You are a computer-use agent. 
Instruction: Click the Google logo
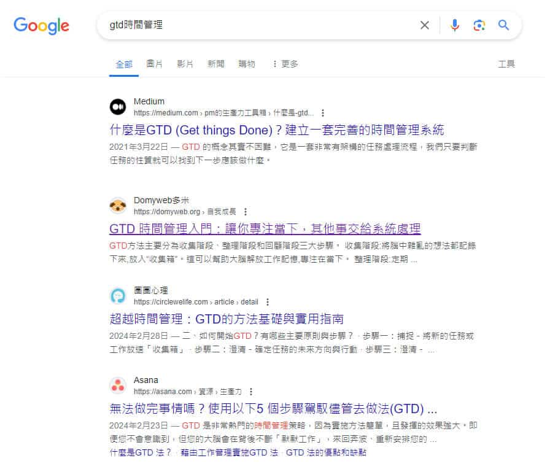click(41, 25)
